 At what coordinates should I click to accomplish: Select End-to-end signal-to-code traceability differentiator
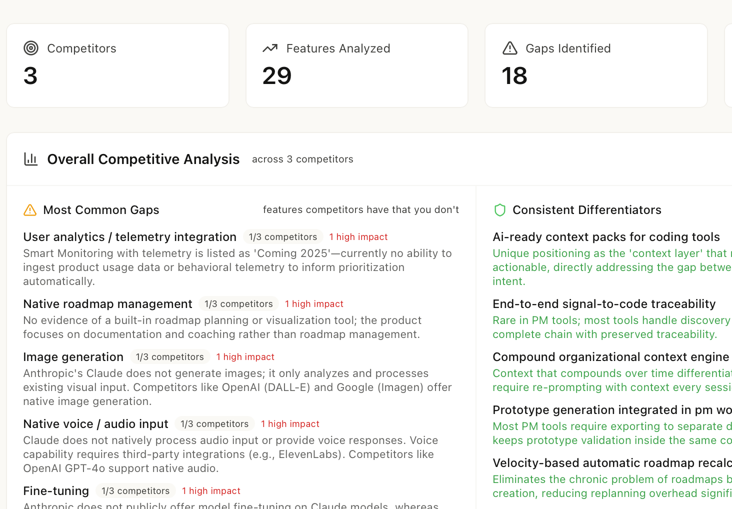[x=604, y=303]
